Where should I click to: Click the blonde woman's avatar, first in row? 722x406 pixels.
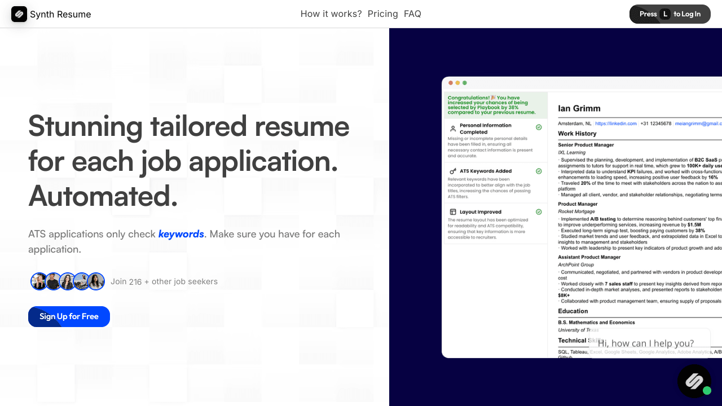tap(39, 281)
